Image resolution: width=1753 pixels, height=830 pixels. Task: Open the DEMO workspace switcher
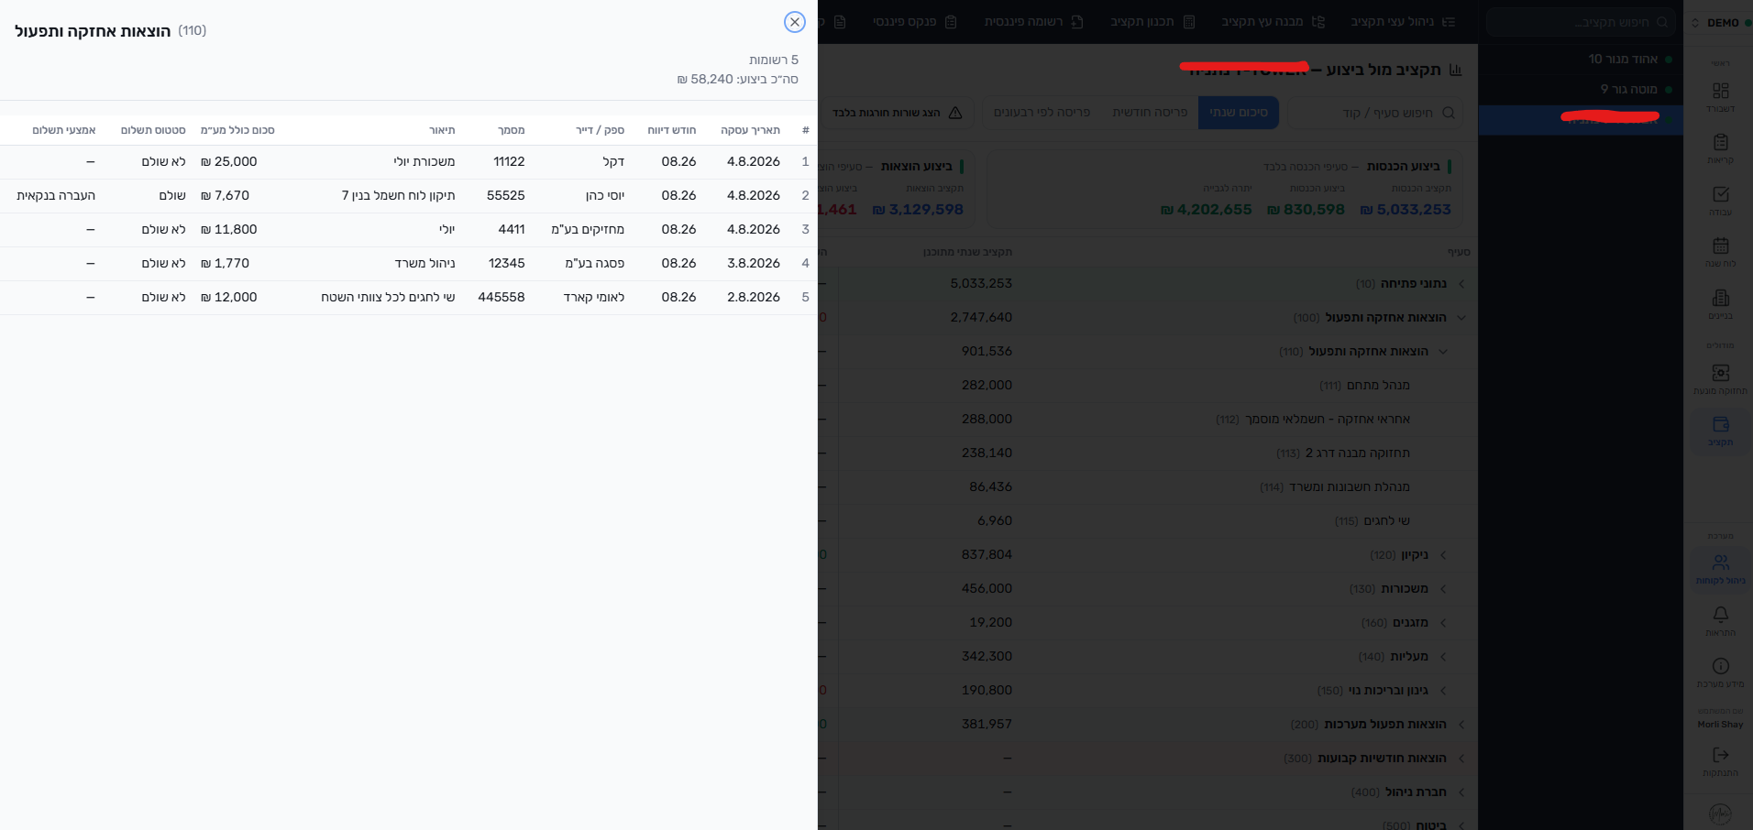(1718, 23)
